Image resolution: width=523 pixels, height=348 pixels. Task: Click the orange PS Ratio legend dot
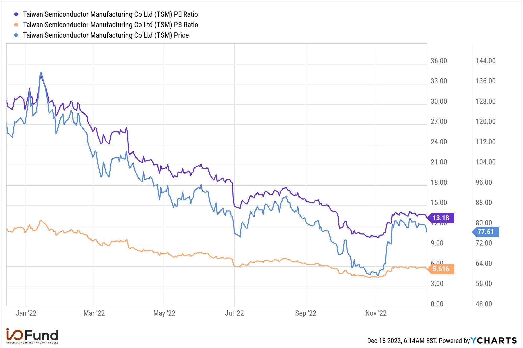pyautogui.click(x=16, y=25)
